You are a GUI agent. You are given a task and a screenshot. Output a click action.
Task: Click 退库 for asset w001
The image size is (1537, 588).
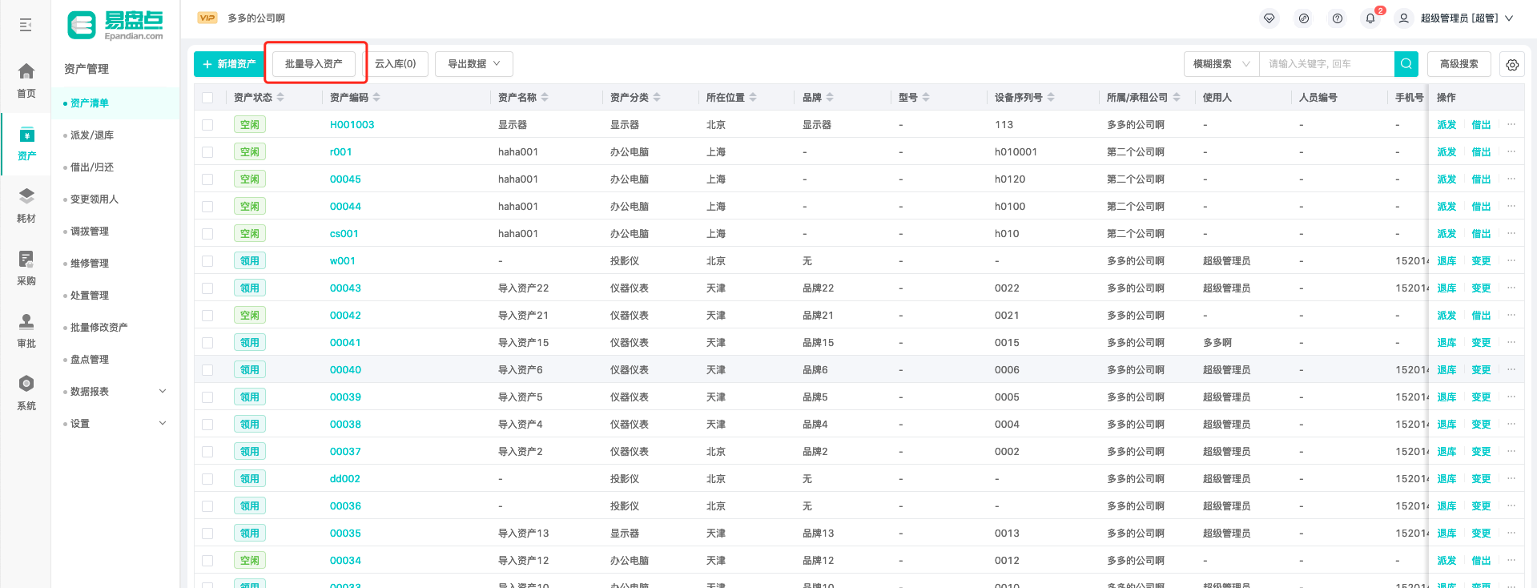pyautogui.click(x=1446, y=261)
